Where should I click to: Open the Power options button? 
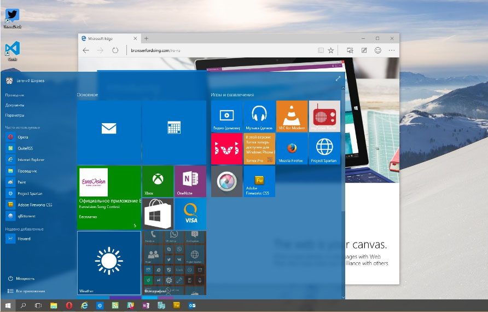pos(21,279)
